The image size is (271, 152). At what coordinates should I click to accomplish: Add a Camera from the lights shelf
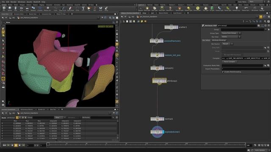(141, 8)
